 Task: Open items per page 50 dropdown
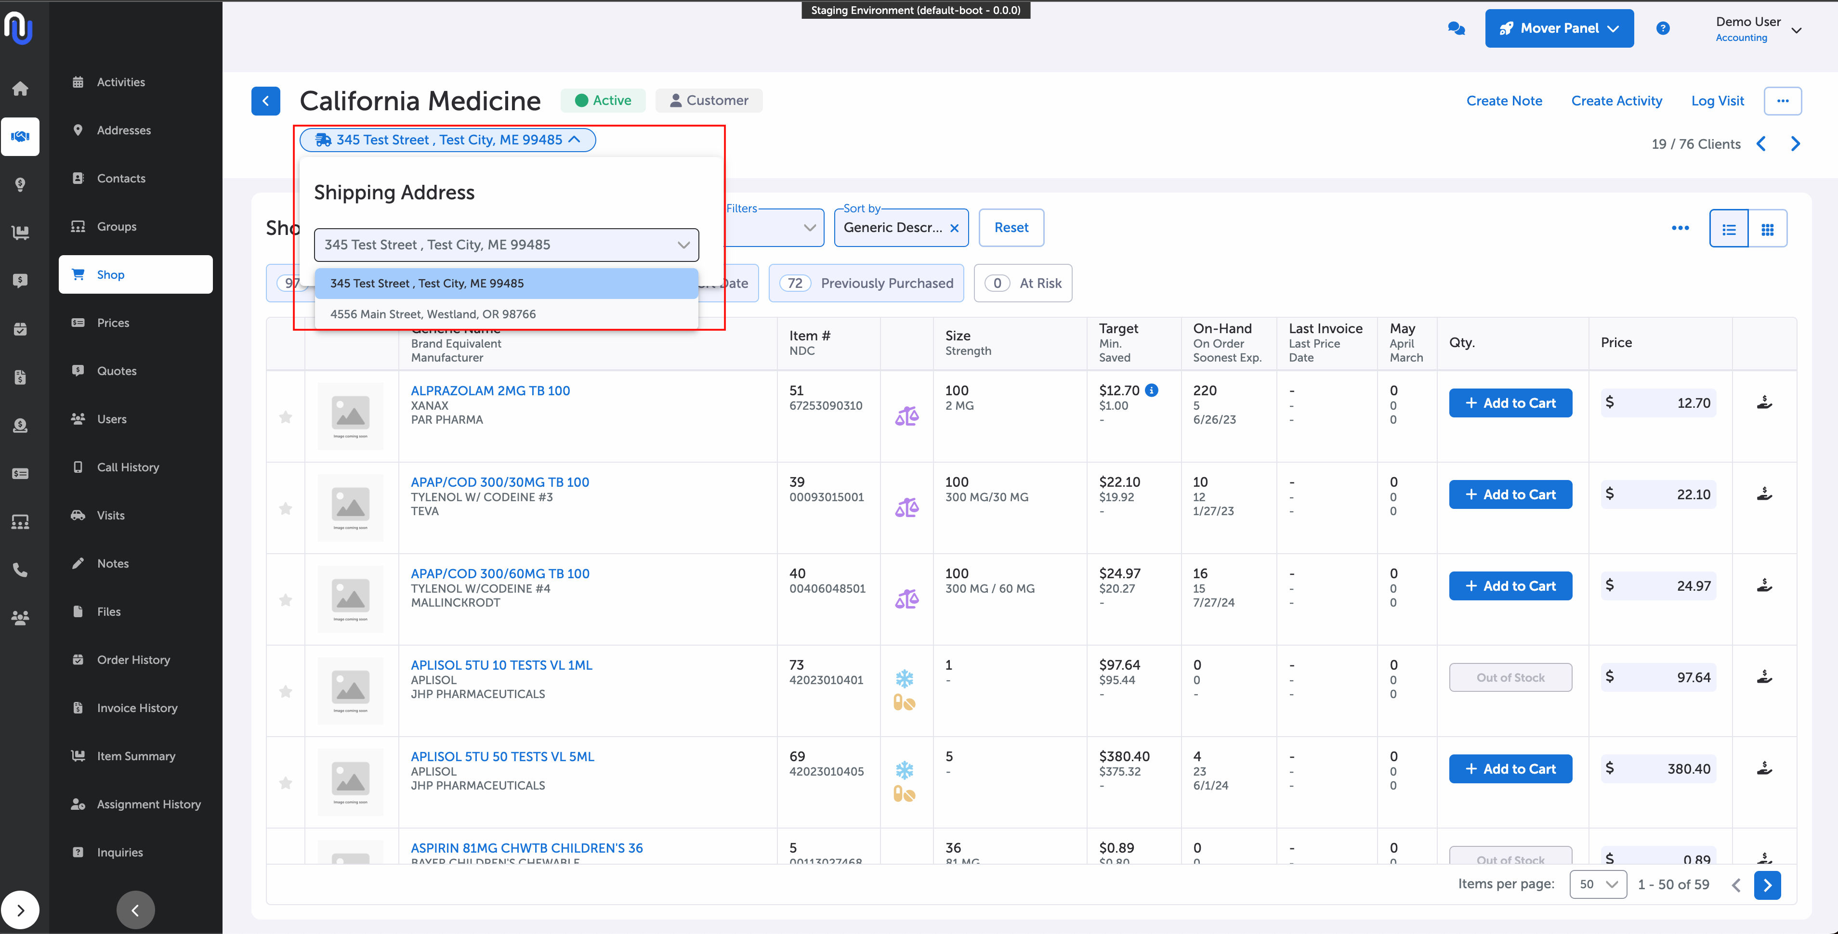click(x=1598, y=884)
